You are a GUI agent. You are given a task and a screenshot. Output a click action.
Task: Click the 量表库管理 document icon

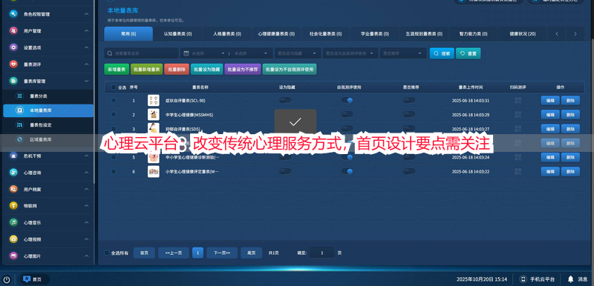click(13, 81)
